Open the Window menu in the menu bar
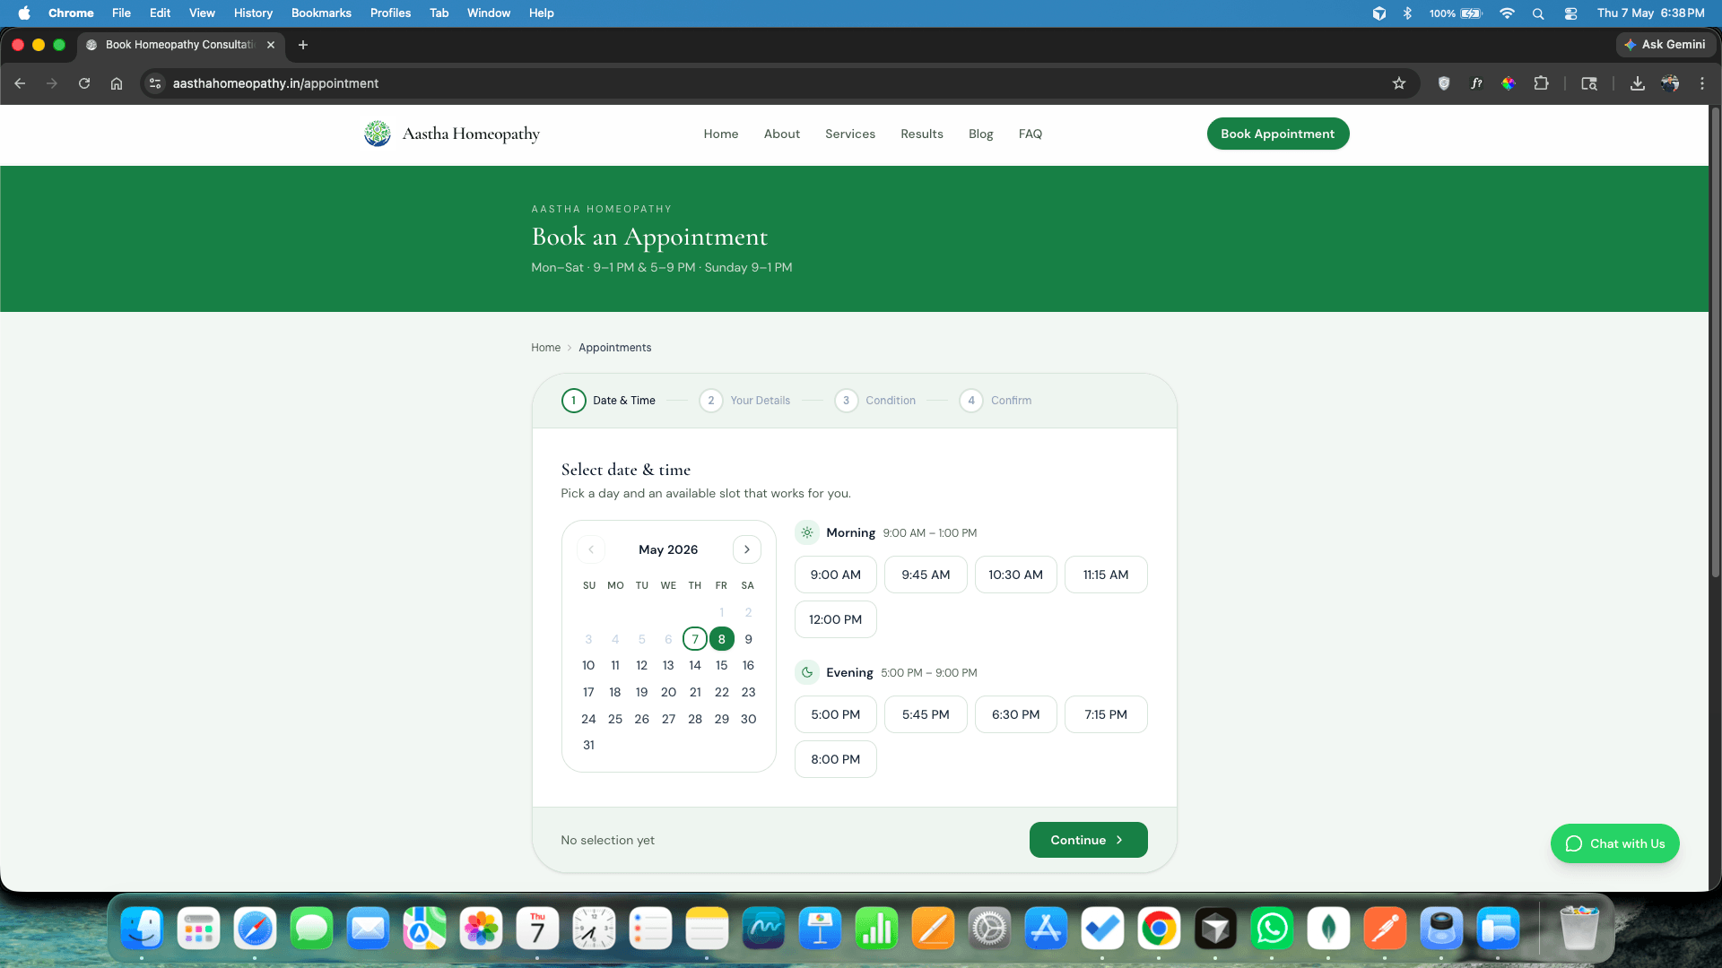The height and width of the screenshot is (968, 1722). point(489,13)
